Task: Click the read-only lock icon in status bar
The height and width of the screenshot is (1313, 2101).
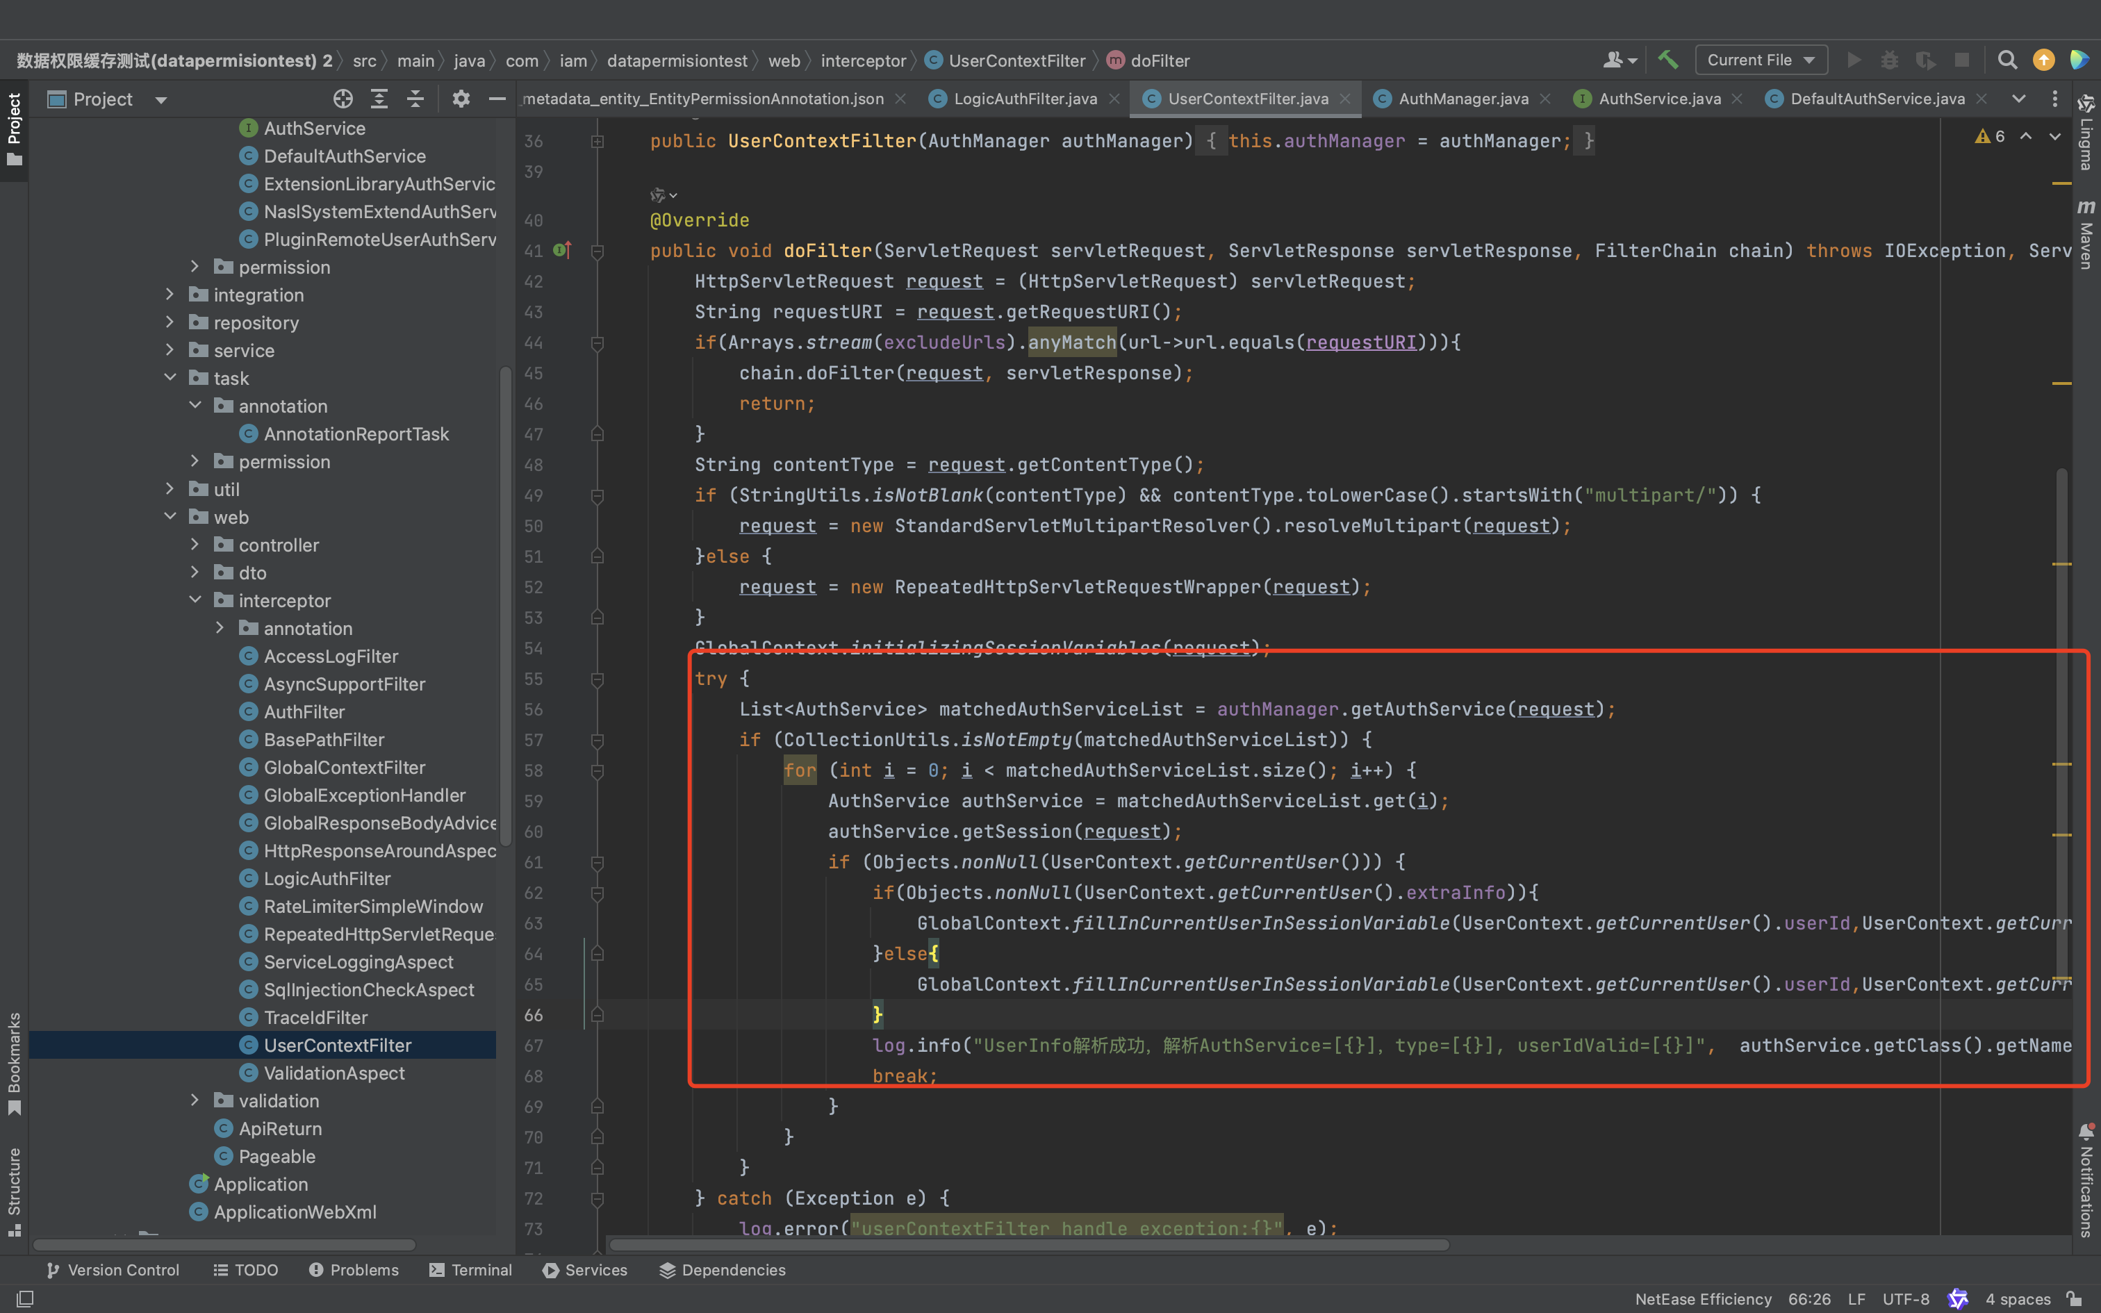Action: click(x=2074, y=1298)
